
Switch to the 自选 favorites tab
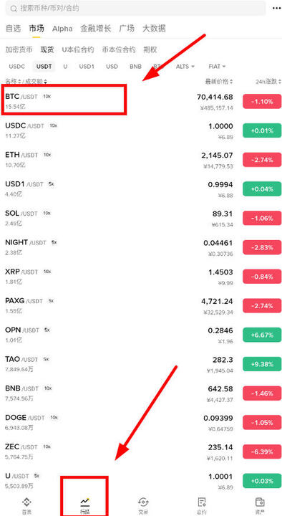pos(14,29)
